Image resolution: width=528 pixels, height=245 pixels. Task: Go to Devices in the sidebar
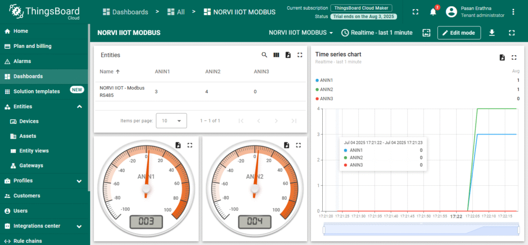pos(29,121)
